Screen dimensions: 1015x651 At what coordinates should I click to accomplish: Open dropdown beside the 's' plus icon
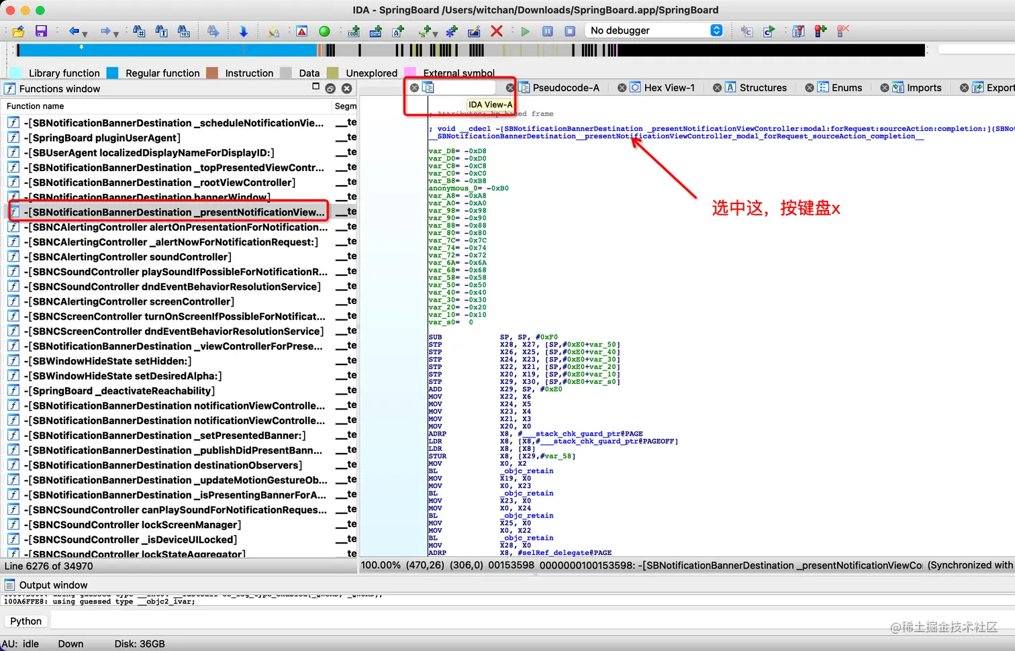click(435, 34)
